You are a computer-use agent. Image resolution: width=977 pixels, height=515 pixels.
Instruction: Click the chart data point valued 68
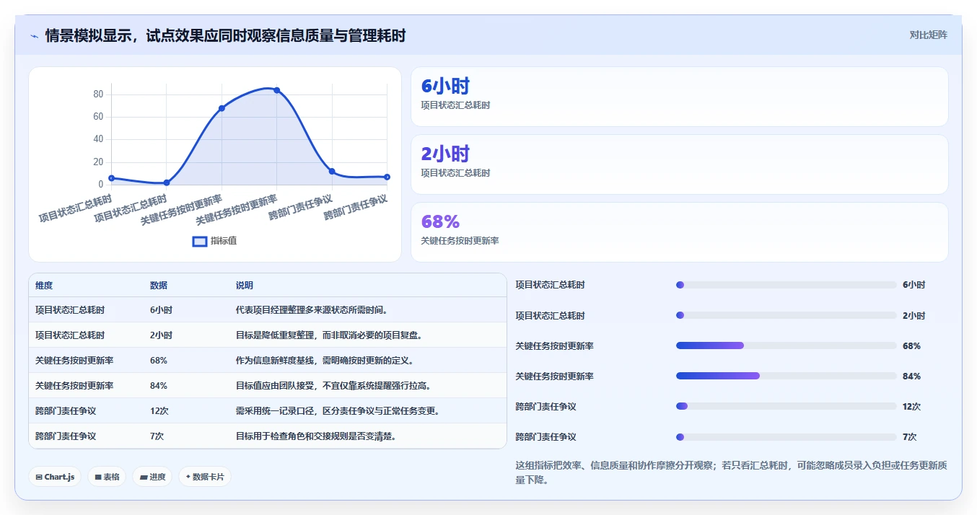222,108
